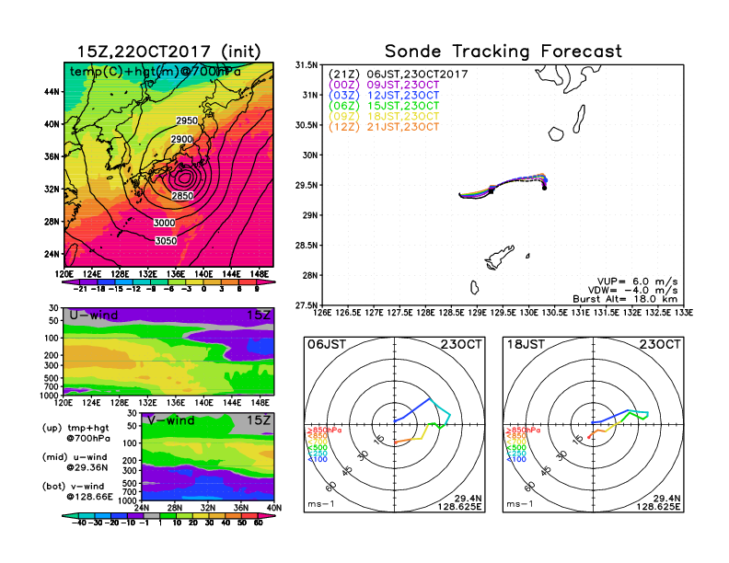Image resolution: width=729 pixels, height=563 pixels.
Task: Click the '(up) tmp+hgt' description text
Action: (75, 428)
